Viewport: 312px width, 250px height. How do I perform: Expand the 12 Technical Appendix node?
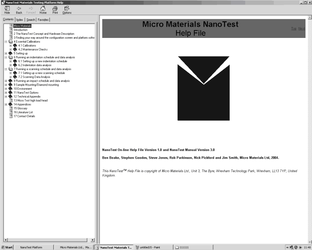click(x=6, y=97)
